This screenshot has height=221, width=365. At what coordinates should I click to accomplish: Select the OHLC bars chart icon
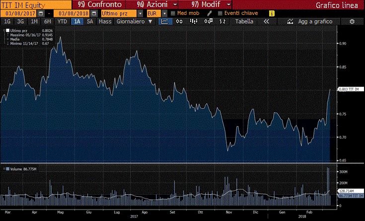point(222,21)
